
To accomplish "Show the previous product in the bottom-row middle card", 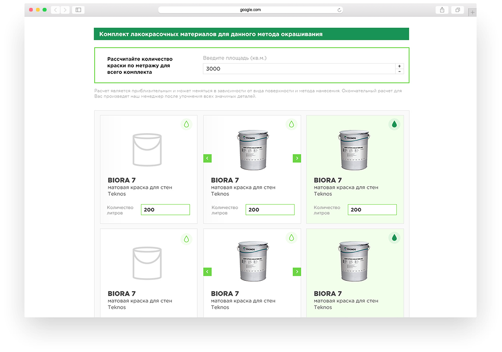I will (207, 272).
